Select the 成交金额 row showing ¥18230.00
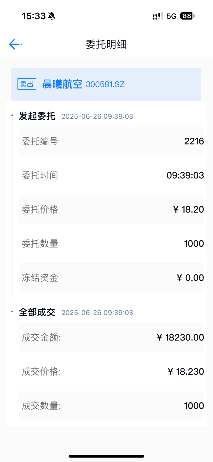The image size is (213, 462). (111, 337)
